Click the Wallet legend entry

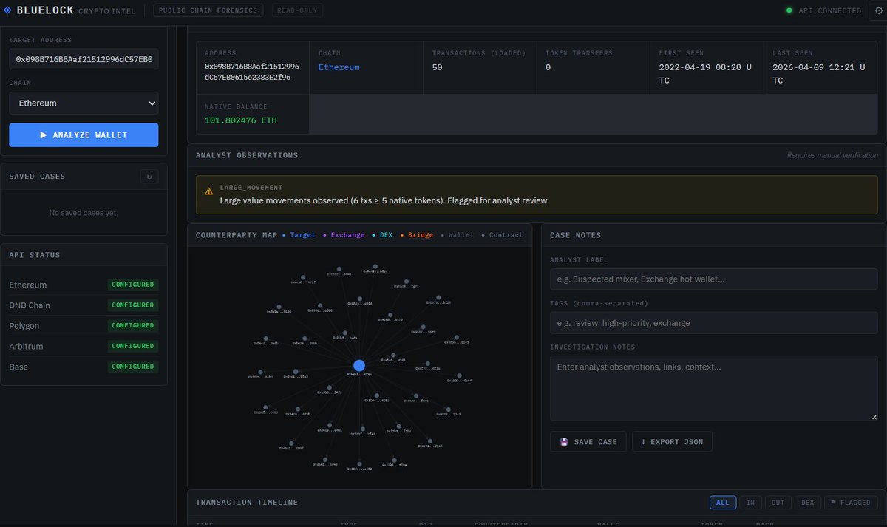pos(458,235)
